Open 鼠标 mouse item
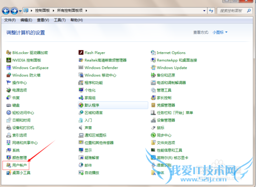This screenshot has height=187, width=256. pyautogui.click(x=158, y=128)
